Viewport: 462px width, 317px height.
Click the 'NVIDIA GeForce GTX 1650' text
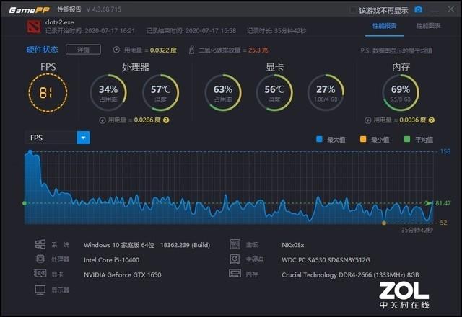123,275
